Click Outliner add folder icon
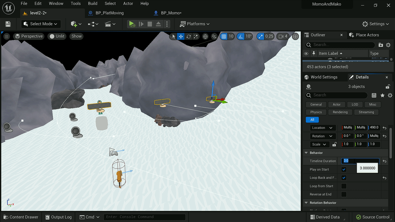This screenshot has width=395, height=222. 381,45
